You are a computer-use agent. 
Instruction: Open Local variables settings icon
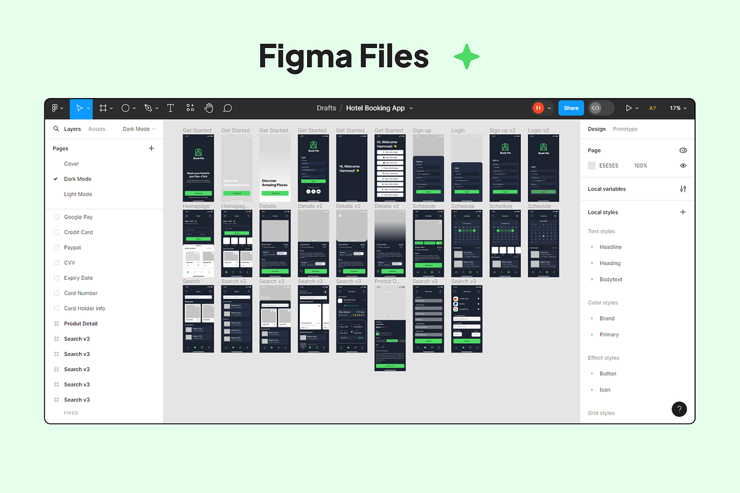point(683,189)
